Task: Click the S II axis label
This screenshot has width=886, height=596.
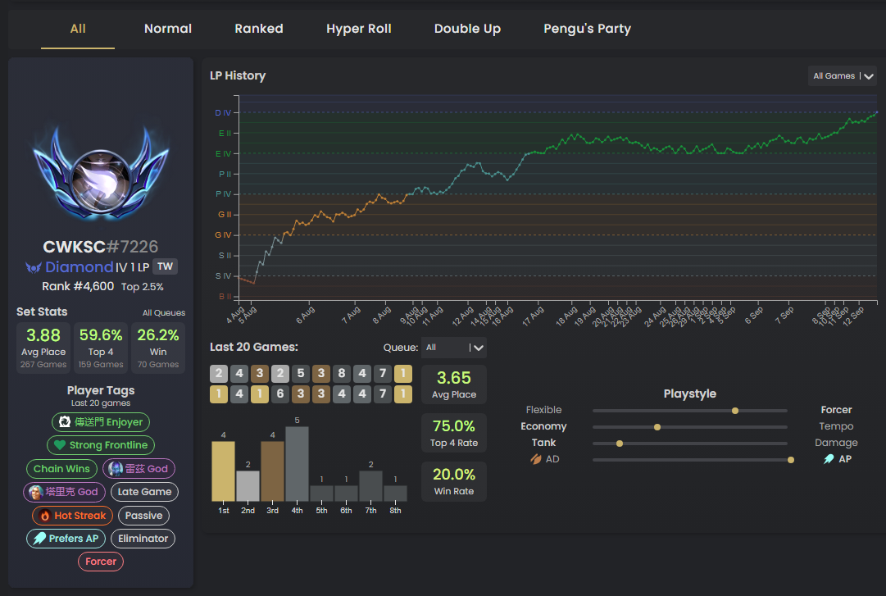Action: pyautogui.click(x=225, y=255)
